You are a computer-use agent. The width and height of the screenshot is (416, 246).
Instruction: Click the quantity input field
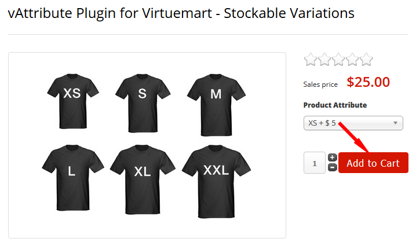(315, 163)
